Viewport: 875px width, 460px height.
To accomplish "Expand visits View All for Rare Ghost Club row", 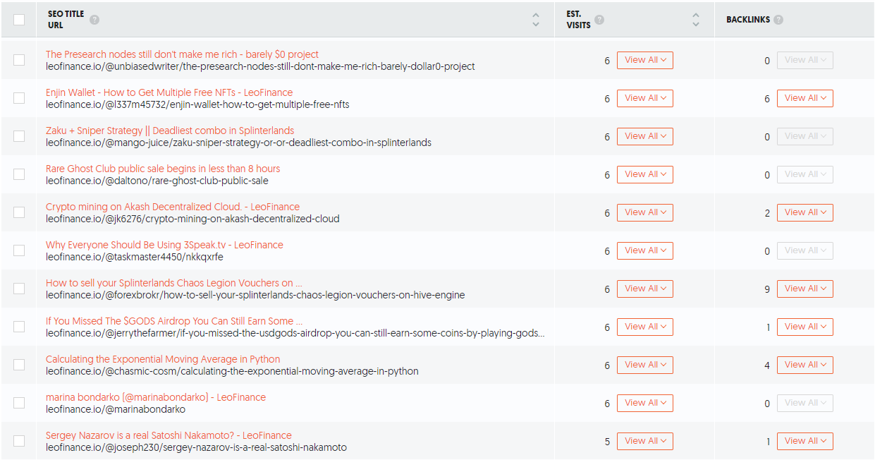I will point(645,174).
